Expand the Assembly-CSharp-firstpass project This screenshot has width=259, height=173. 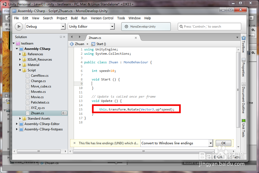17,129
